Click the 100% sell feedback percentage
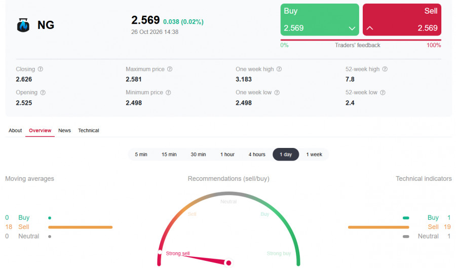456x268 pixels. click(434, 46)
